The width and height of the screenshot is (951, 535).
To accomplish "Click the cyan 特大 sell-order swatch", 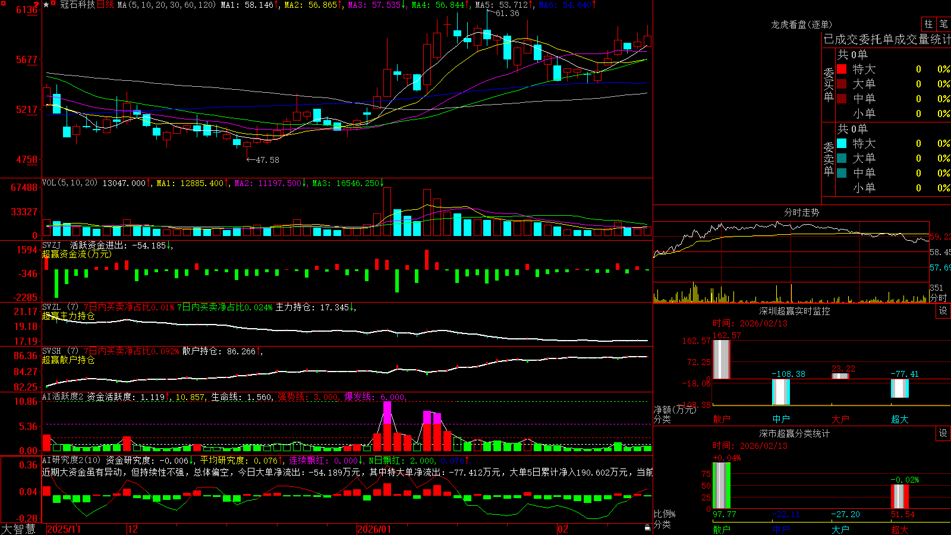I will (x=842, y=143).
